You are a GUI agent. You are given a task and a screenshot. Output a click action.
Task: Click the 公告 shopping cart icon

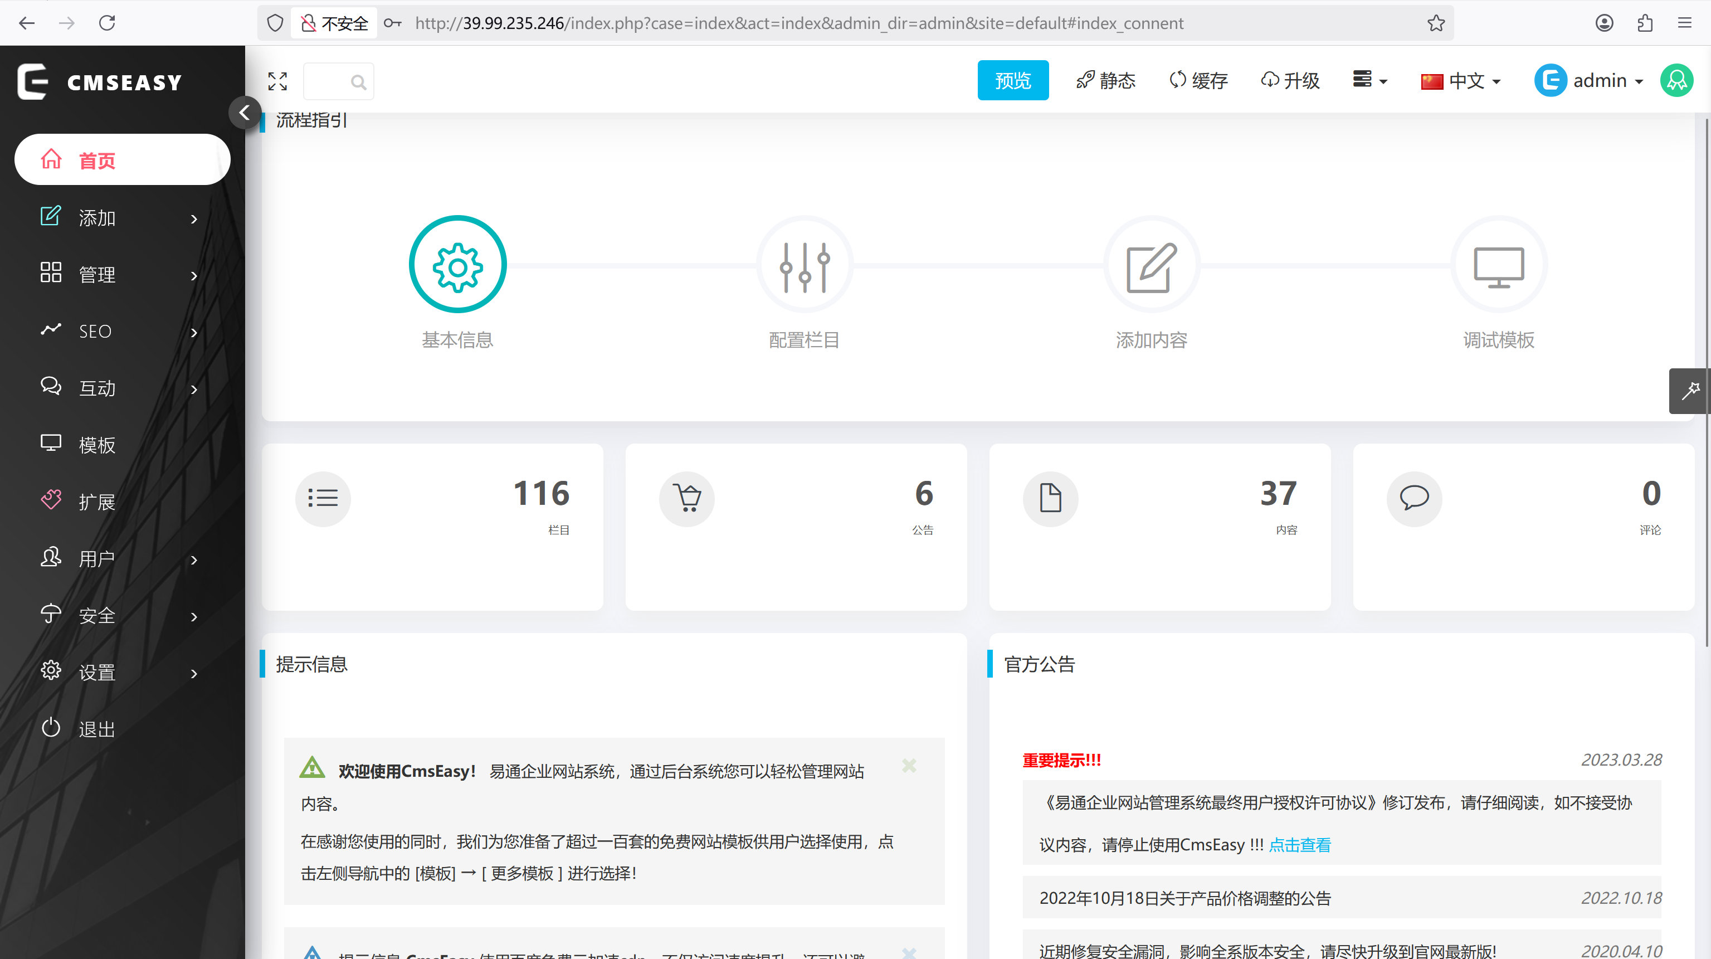tap(688, 498)
